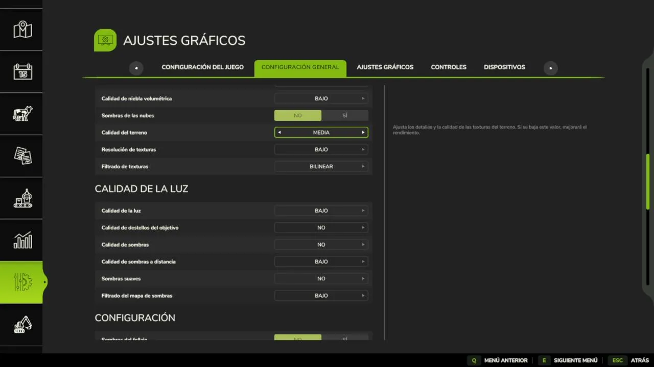Click Atrás footer button
This screenshot has width=654, height=367.
[640, 360]
